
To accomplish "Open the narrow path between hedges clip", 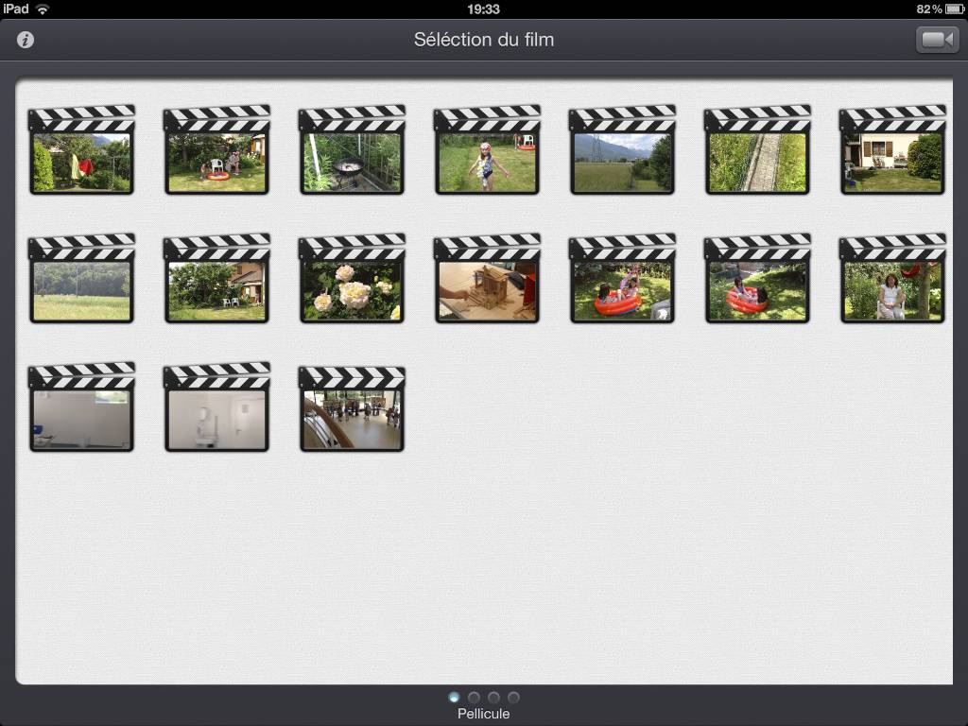I will [757, 162].
